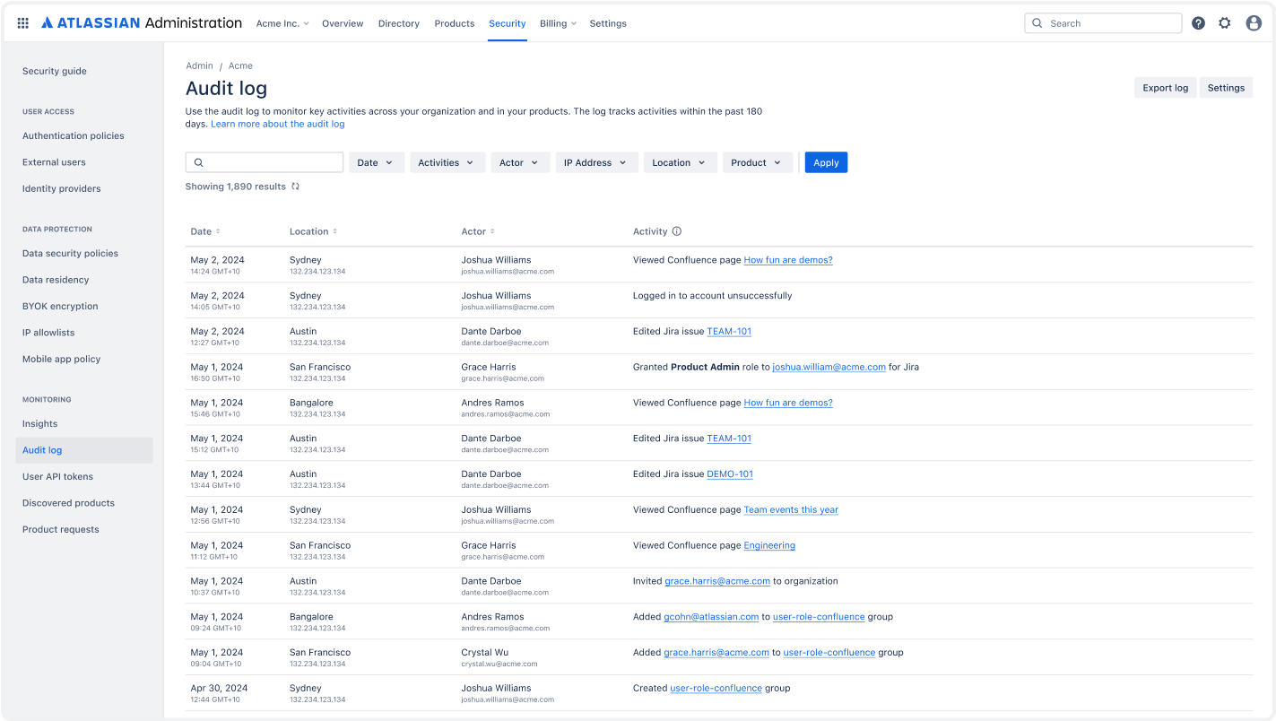Switch to the Directory section
Screen dimensions: 1276x721
(x=398, y=23)
